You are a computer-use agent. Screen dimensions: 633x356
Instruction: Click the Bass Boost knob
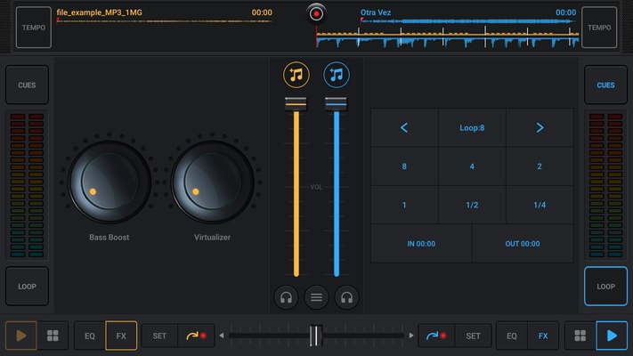tap(109, 182)
